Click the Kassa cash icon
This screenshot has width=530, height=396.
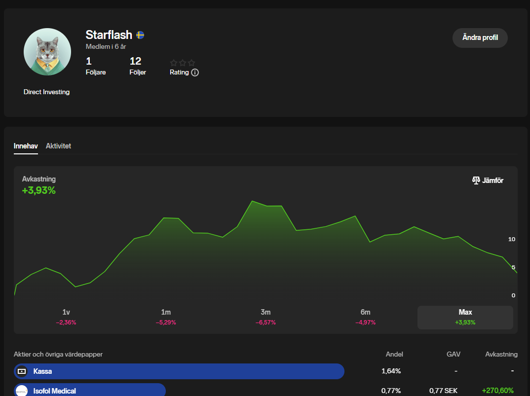click(21, 371)
